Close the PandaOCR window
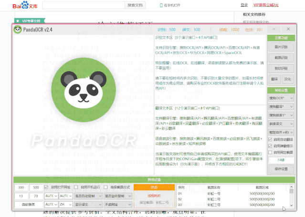 coord(288,30)
